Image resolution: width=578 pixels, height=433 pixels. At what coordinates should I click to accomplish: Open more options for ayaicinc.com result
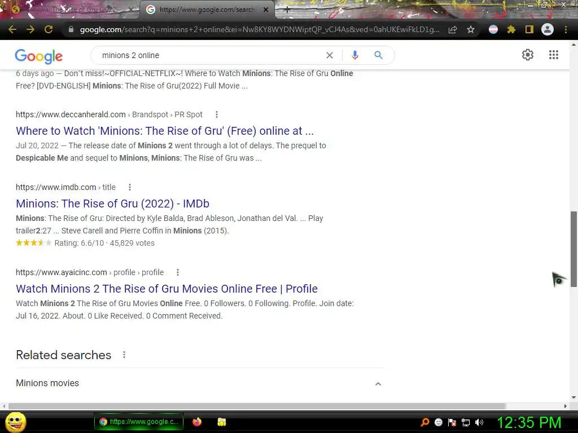pos(178,272)
